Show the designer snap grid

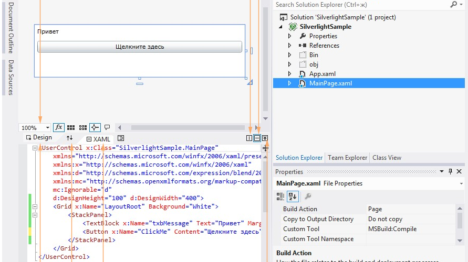click(x=71, y=127)
